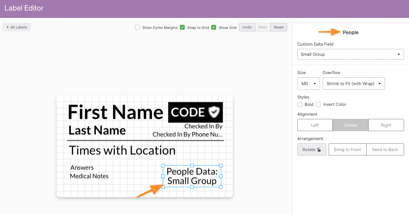Select the First Name label element
This screenshot has width=409, height=215.
(115, 112)
